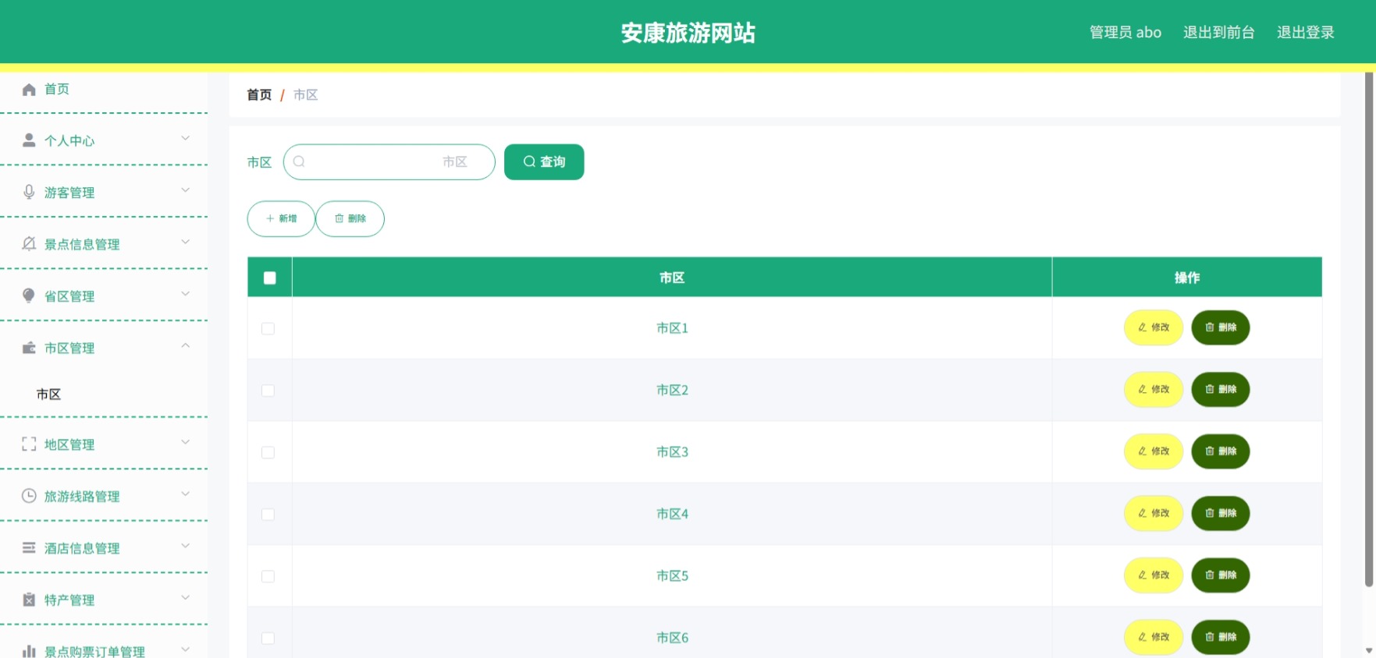Toggle the select-all checkbox in table header

(x=270, y=278)
